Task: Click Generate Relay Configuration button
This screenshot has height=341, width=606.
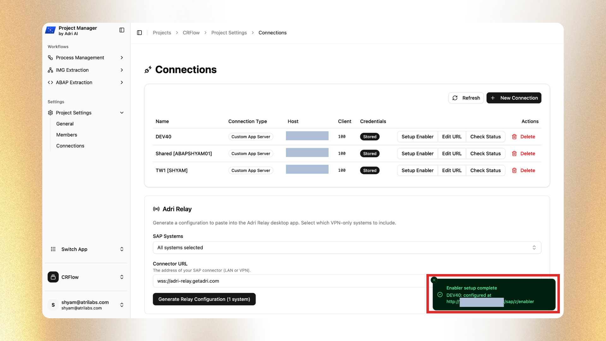Action: (x=204, y=299)
